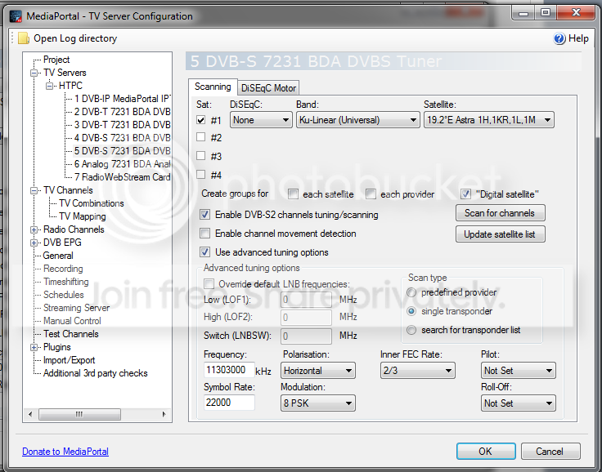602x472 pixels.
Task: Expand the Plugins tree node
Action: click(34, 347)
